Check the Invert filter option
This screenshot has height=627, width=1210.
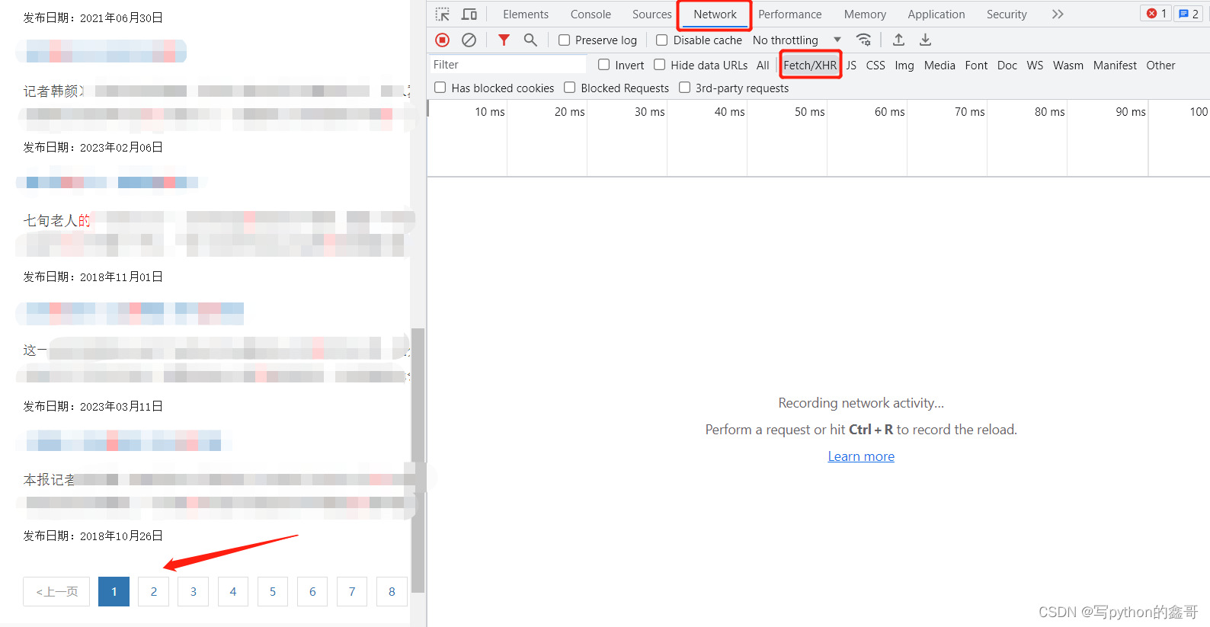(x=604, y=65)
